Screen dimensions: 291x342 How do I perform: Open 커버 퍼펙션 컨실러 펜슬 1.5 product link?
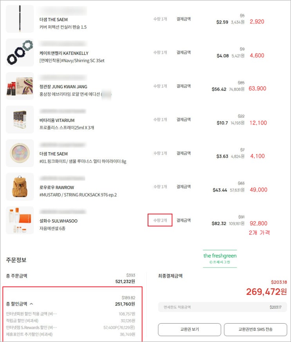[x=63, y=27]
